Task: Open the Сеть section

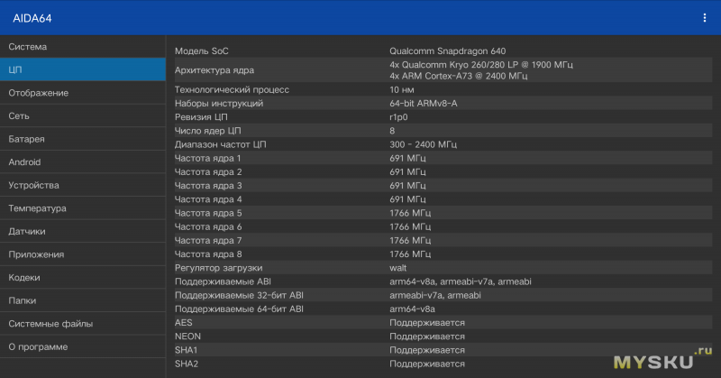Action: 83,115
